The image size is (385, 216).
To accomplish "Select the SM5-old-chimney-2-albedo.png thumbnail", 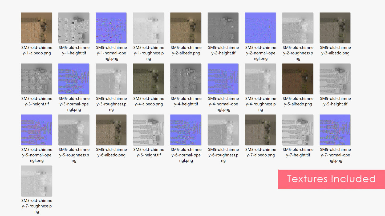I will point(186,28).
